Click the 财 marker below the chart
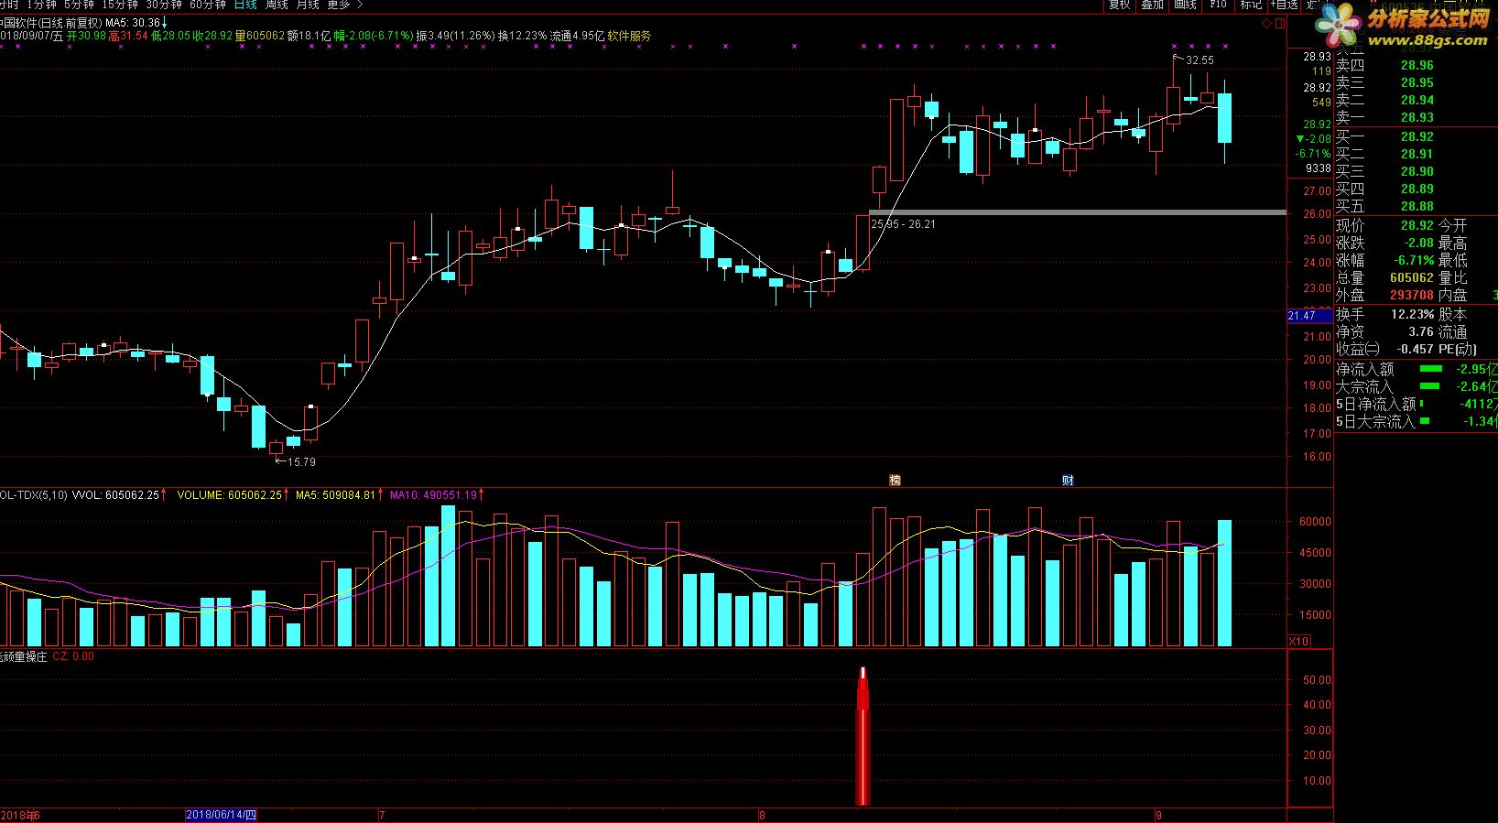 pyautogui.click(x=1068, y=480)
